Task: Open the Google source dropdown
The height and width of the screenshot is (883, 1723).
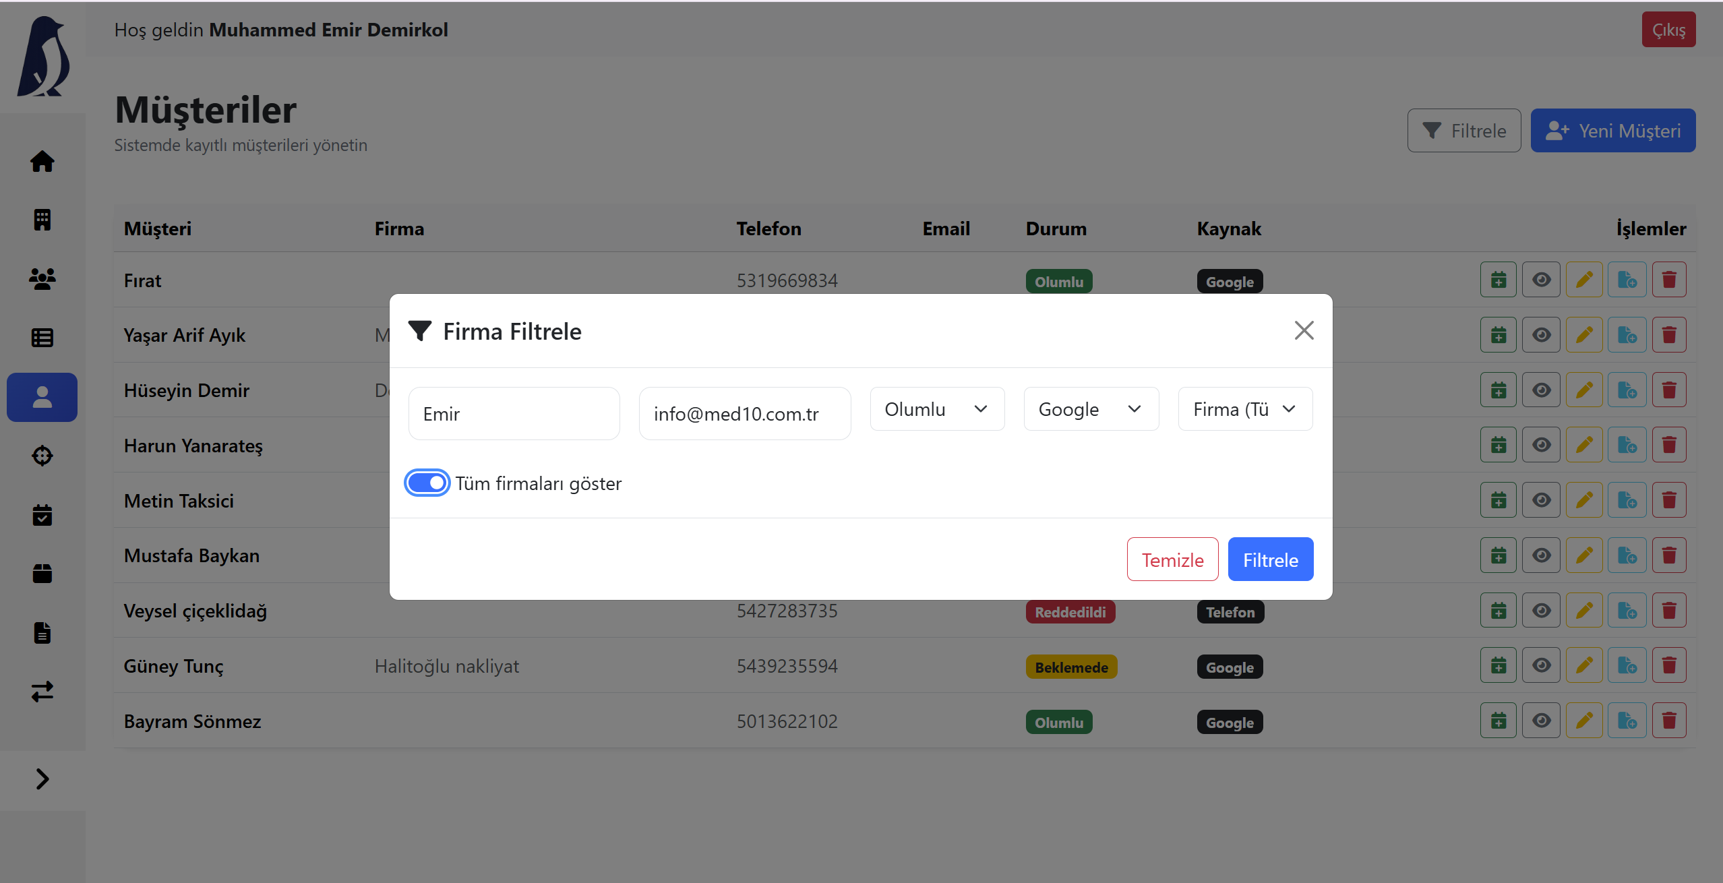Action: pyautogui.click(x=1090, y=409)
